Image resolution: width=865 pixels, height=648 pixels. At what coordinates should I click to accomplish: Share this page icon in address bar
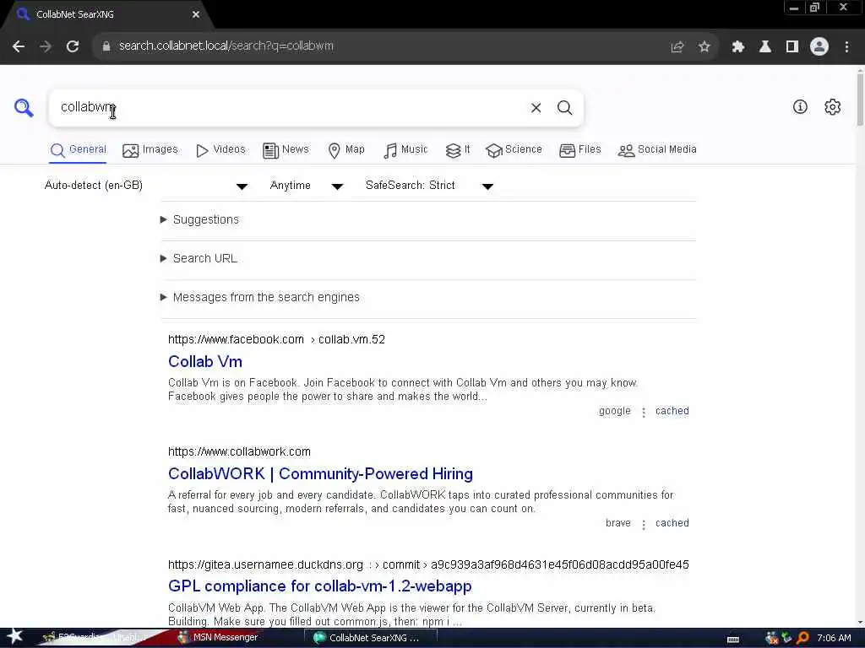(677, 47)
